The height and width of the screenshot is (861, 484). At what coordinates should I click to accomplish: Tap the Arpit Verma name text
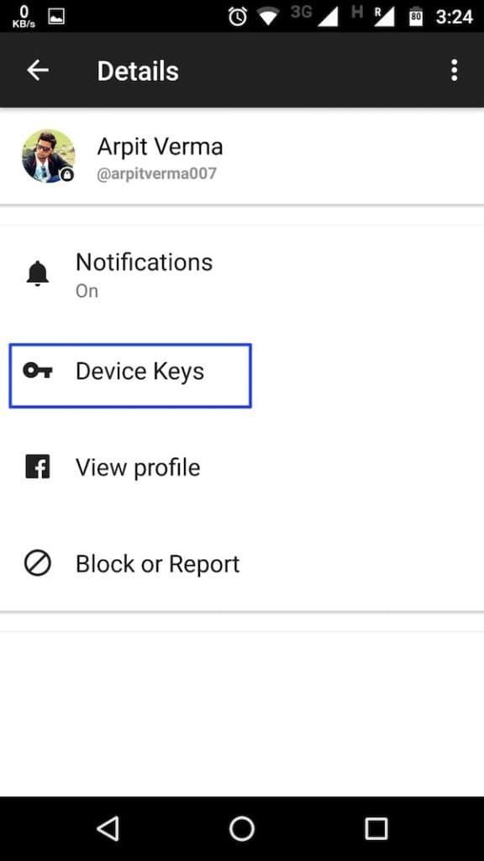(x=160, y=146)
